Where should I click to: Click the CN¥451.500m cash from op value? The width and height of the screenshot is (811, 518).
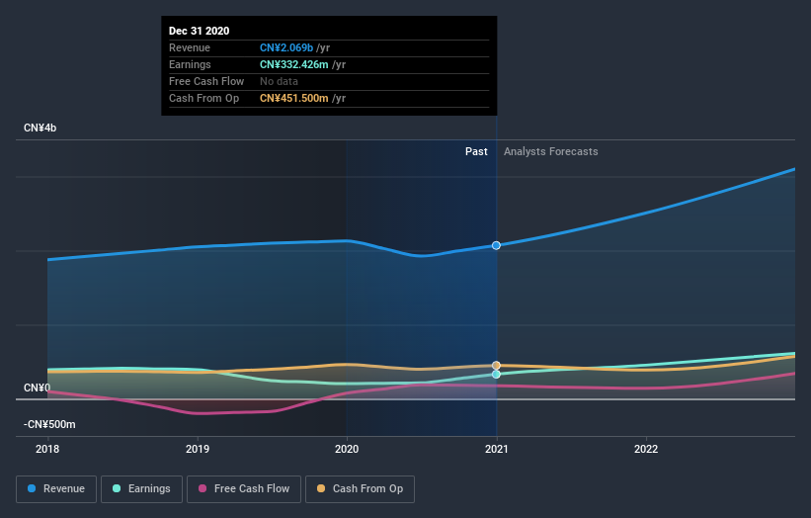[x=293, y=98]
